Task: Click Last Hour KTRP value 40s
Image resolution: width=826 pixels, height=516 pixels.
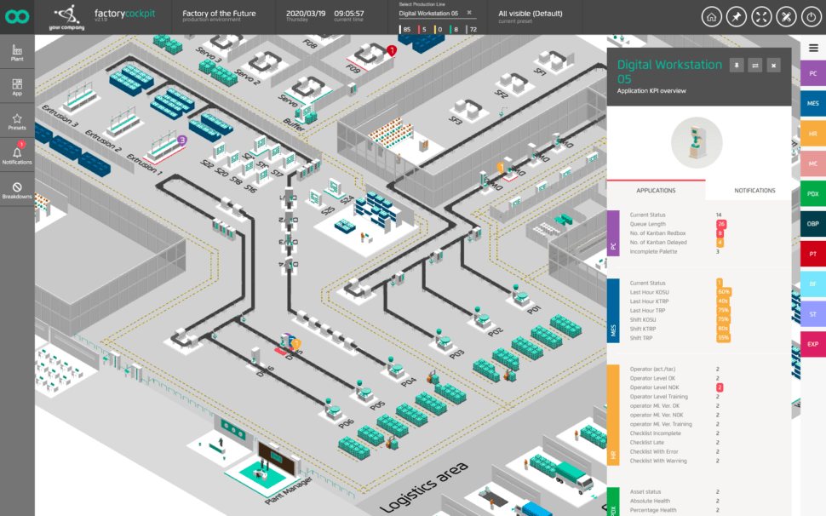Action: [x=723, y=301]
